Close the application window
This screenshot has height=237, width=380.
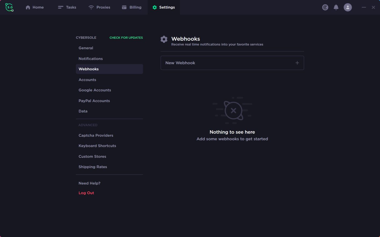pyautogui.click(x=373, y=7)
